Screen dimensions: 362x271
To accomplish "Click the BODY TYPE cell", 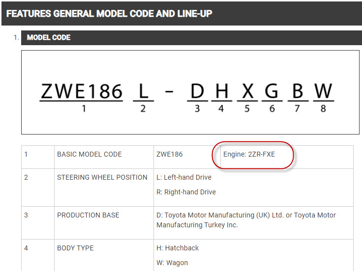I will [x=75, y=248].
